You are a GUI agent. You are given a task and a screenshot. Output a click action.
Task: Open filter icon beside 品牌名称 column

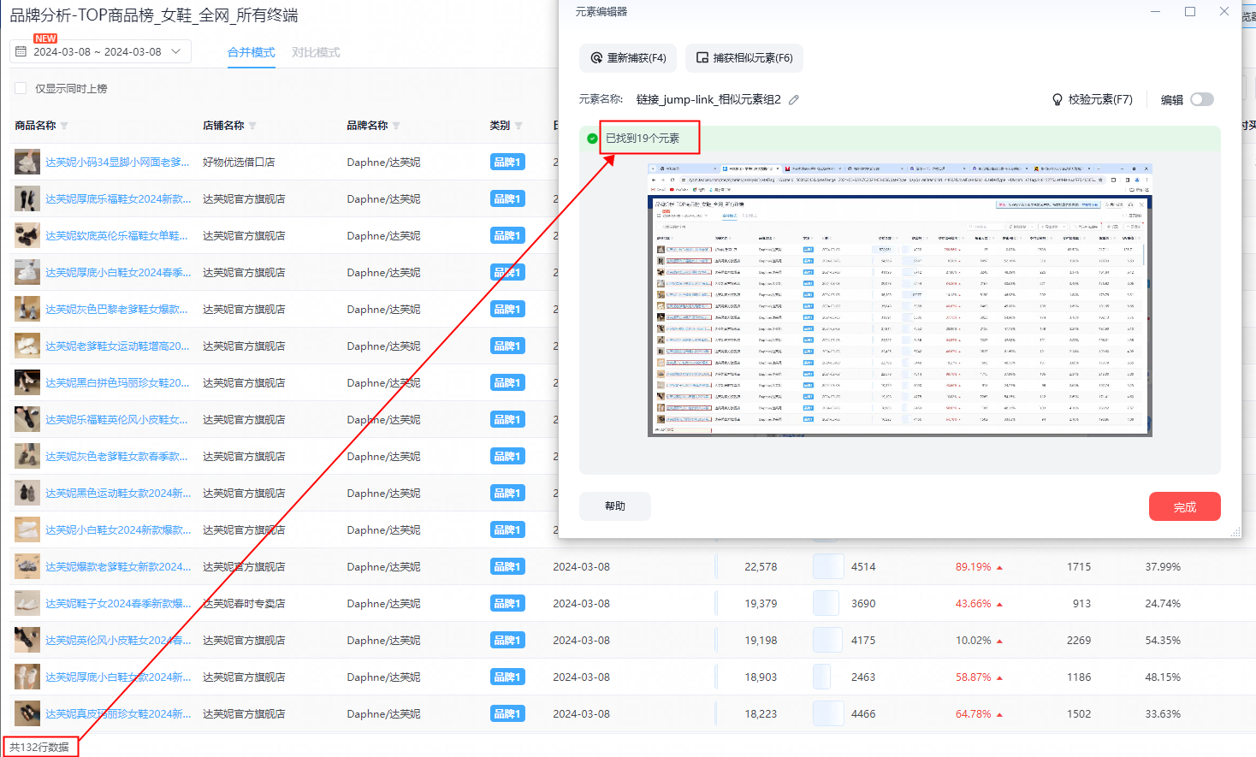(x=396, y=126)
